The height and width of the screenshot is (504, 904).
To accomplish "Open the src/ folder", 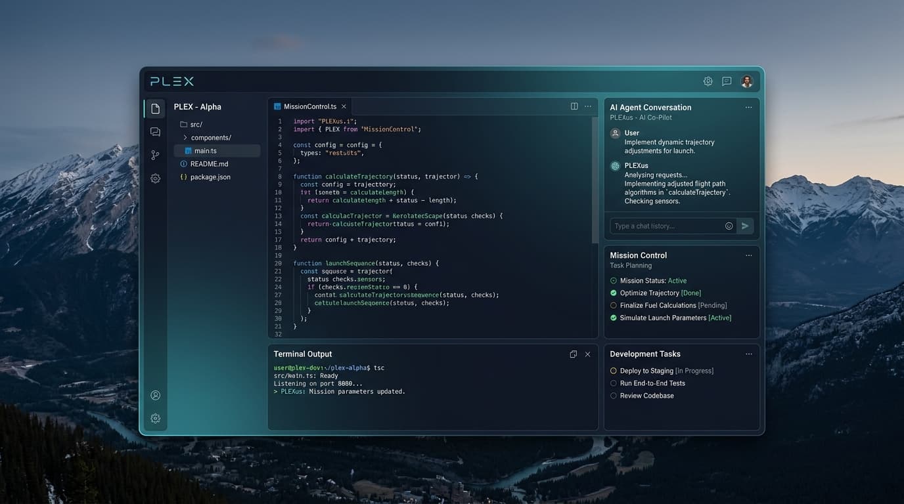I will (x=191, y=125).
